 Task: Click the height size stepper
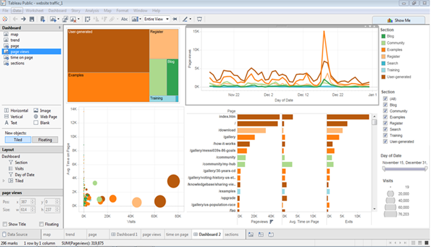pyautogui.click(x=57, y=210)
